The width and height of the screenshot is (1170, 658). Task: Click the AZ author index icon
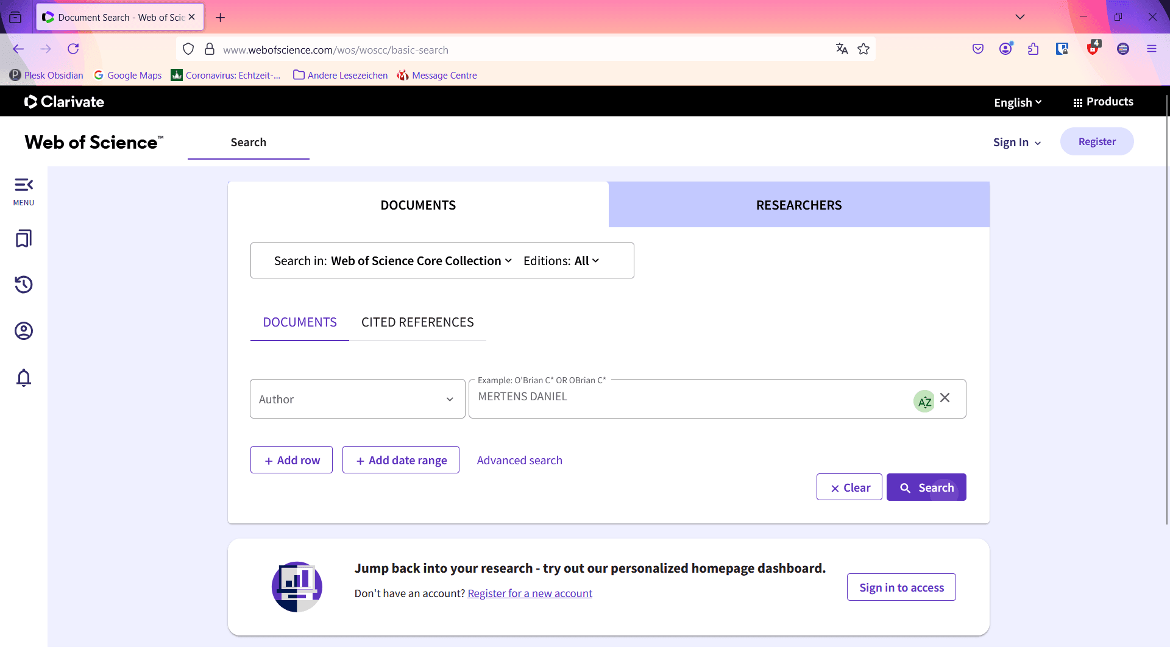pos(924,401)
